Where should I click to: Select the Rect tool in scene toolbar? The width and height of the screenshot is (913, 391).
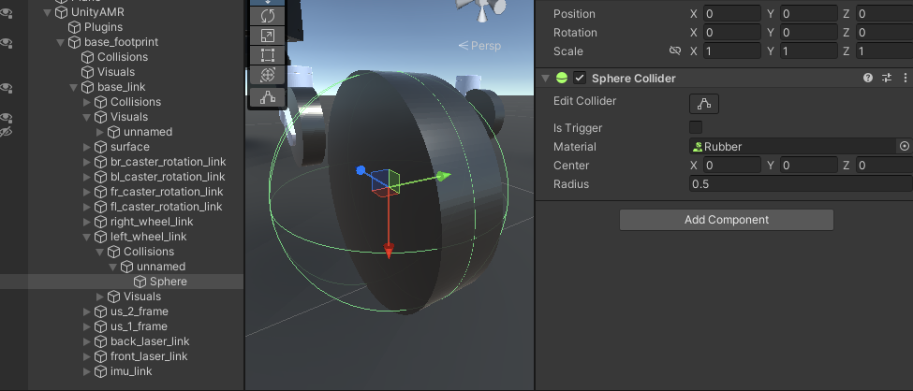click(x=267, y=54)
